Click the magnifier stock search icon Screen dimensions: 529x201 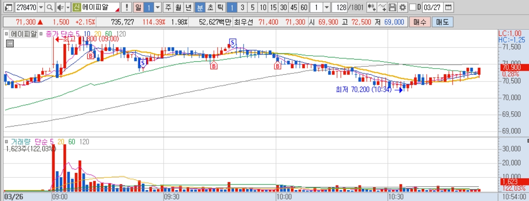[49, 7]
